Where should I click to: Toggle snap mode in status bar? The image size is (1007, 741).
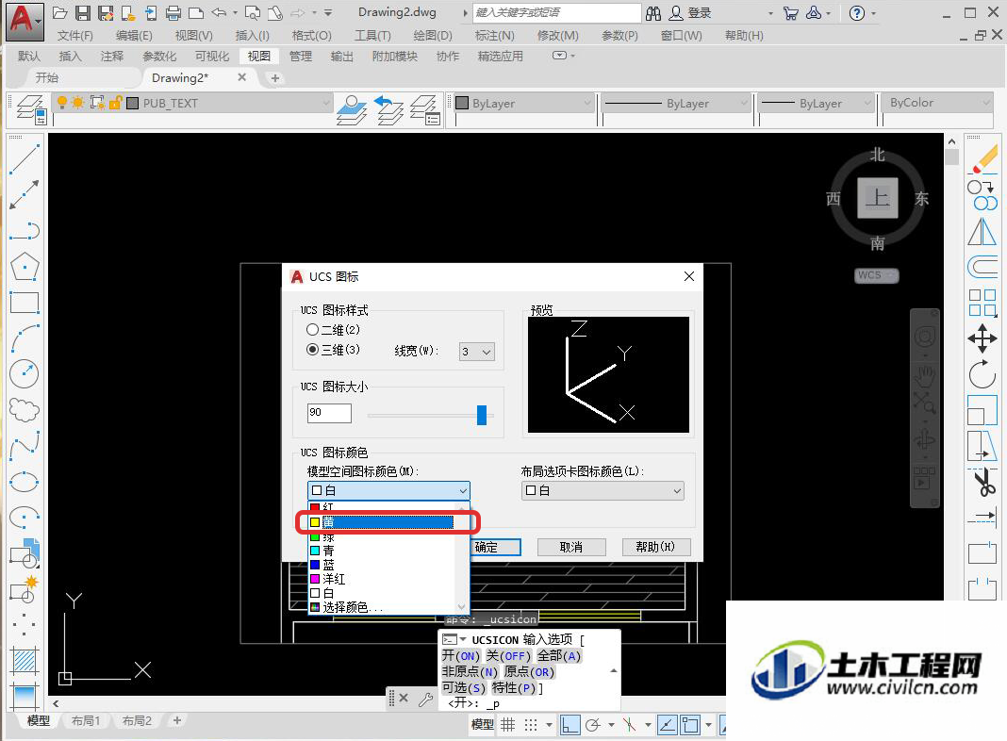coord(531,725)
